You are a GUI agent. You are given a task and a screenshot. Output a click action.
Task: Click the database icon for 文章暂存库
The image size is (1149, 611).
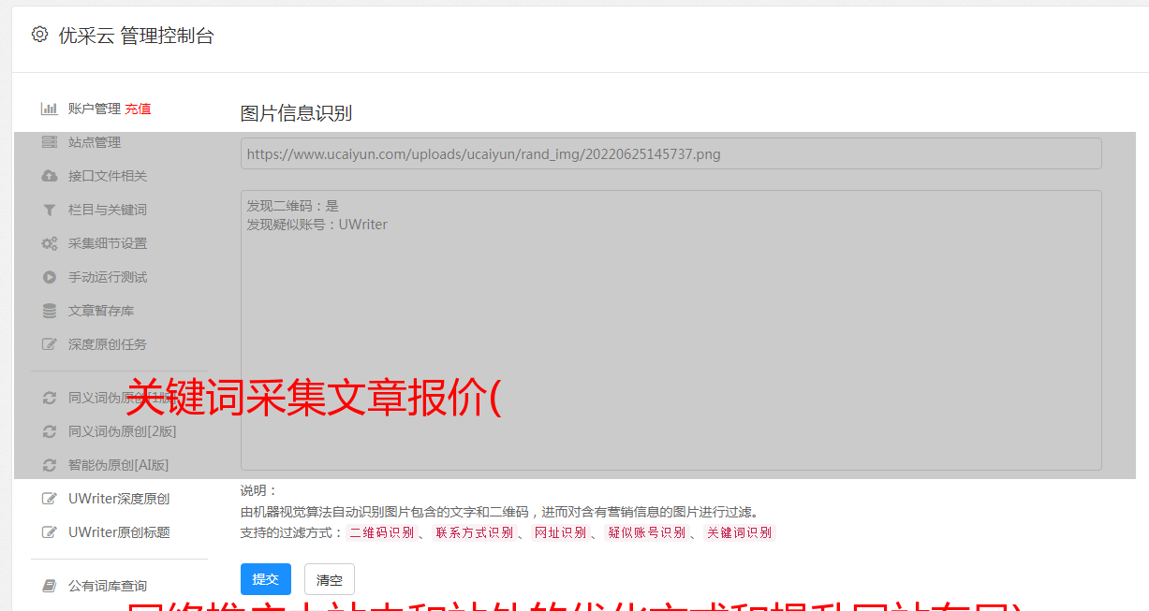(x=50, y=311)
